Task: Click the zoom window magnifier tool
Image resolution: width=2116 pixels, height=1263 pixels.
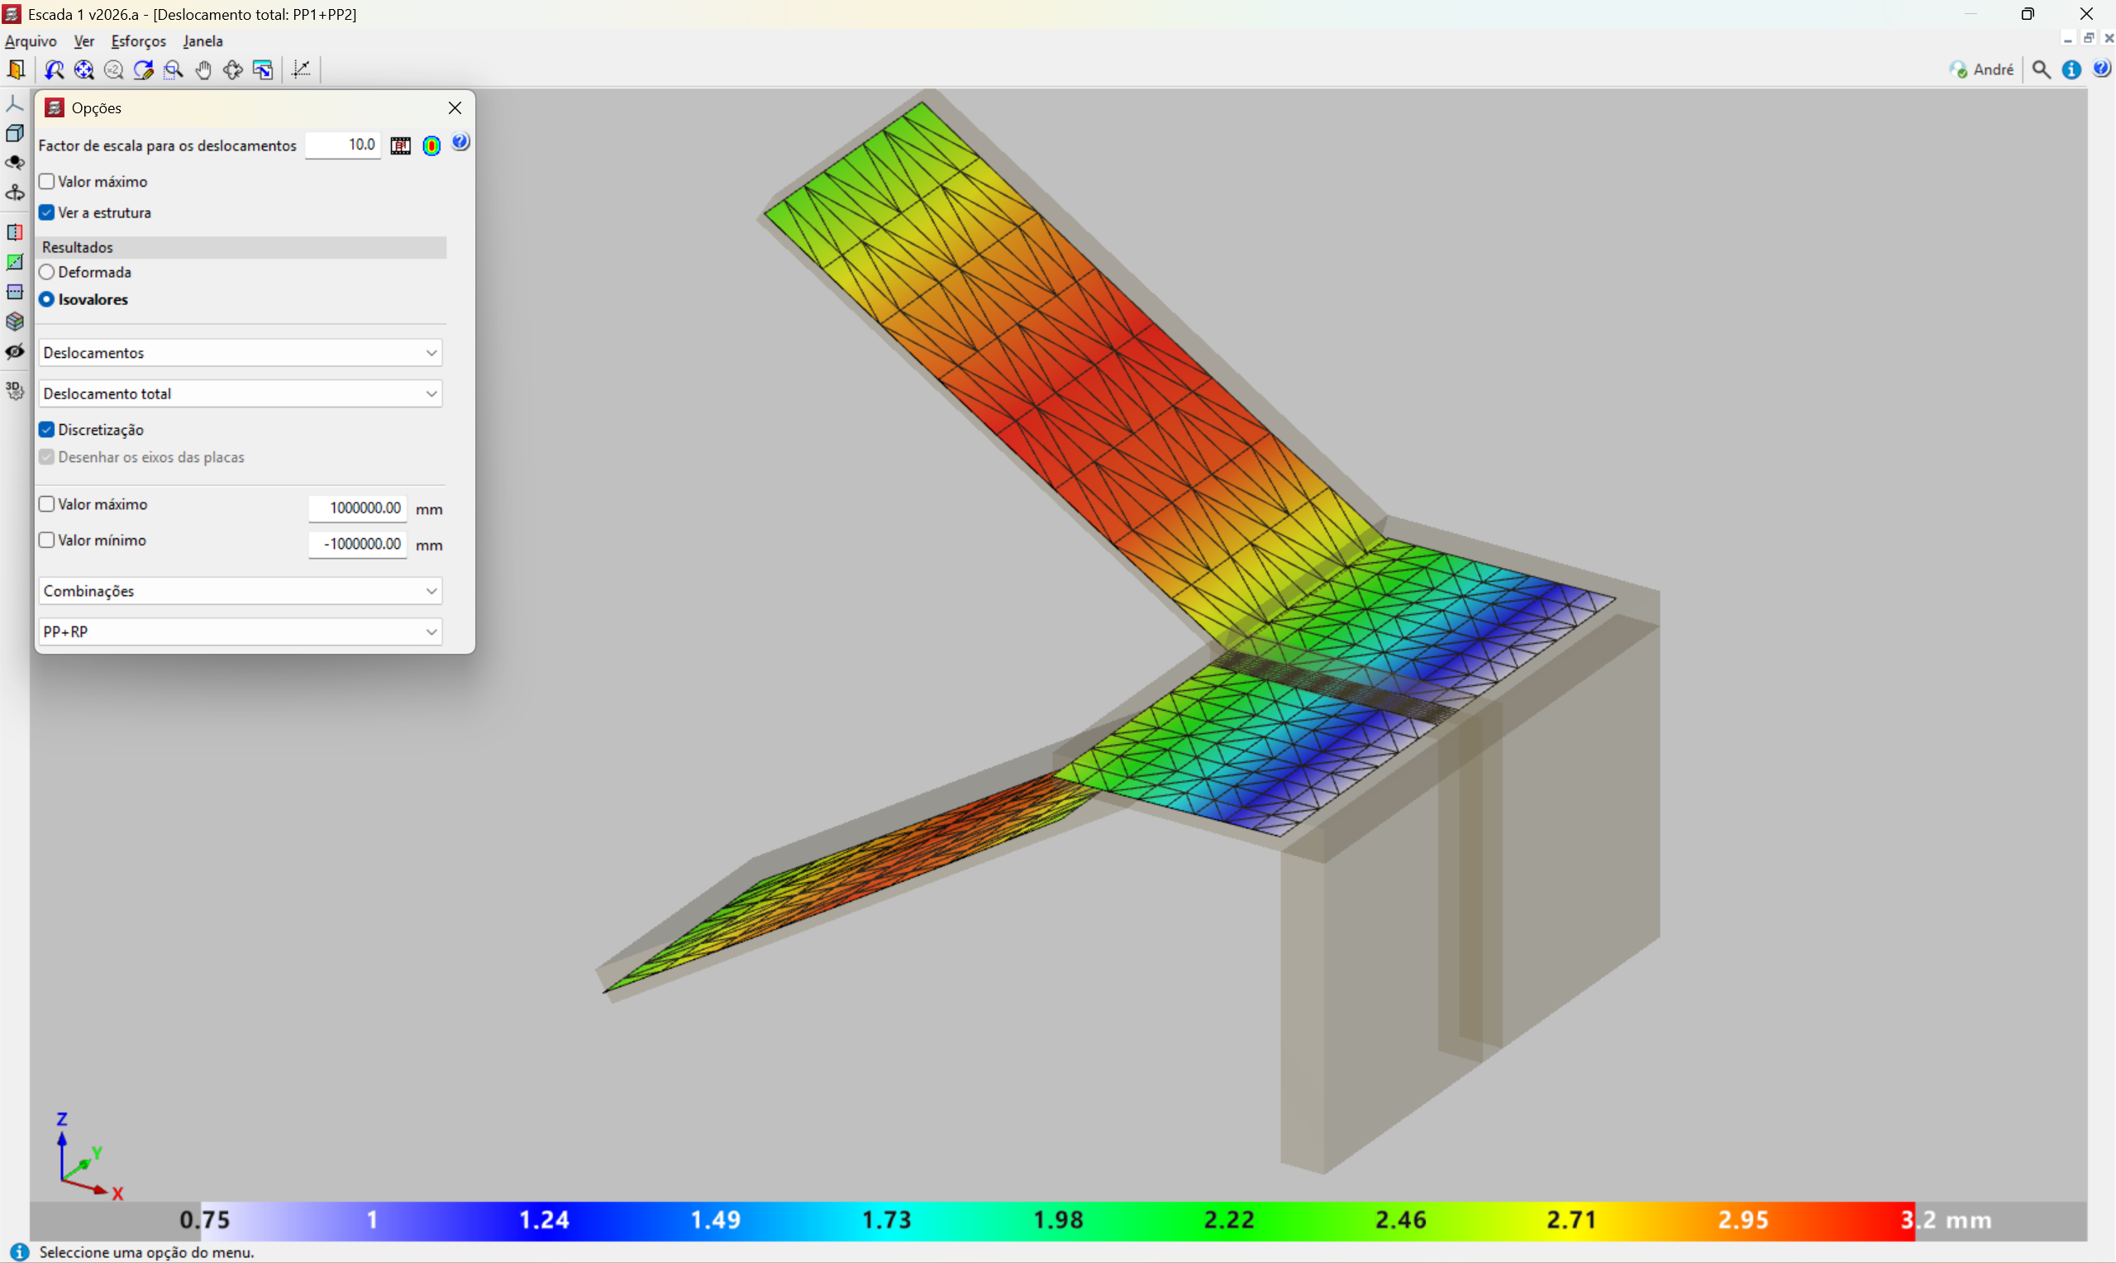Action: click(x=173, y=69)
